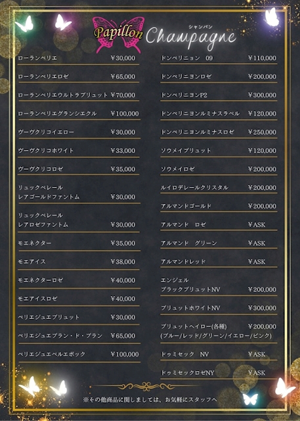300x421 pixels.
Task: Click the ¥100,000 price for ペリエジュエベルエポック
Action: [x=125, y=355]
